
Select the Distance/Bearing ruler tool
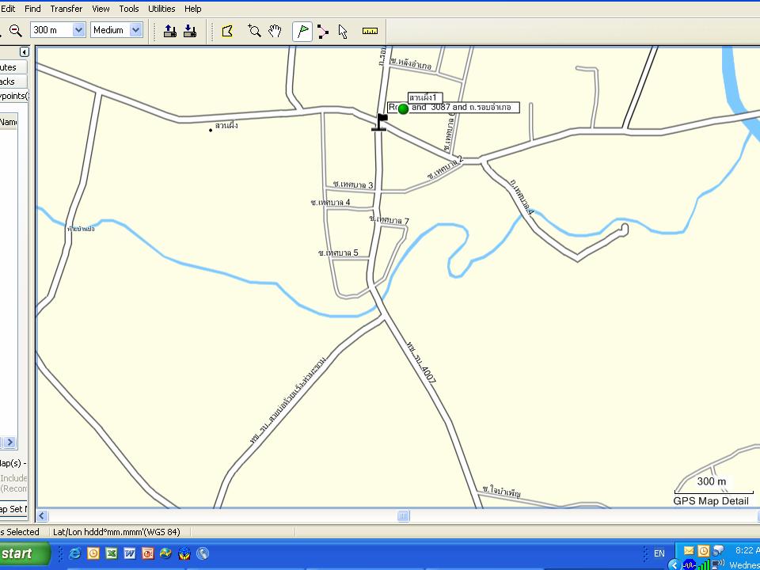370,31
